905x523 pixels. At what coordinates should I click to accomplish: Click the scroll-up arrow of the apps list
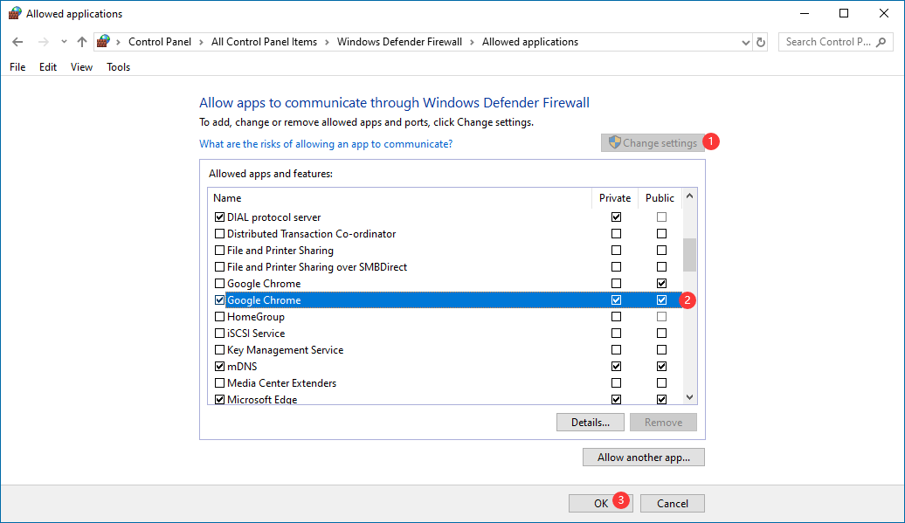pyautogui.click(x=689, y=196)
